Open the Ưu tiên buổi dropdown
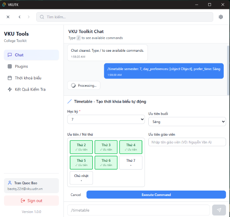Screen dimensions: 230x217 (187, 122)
